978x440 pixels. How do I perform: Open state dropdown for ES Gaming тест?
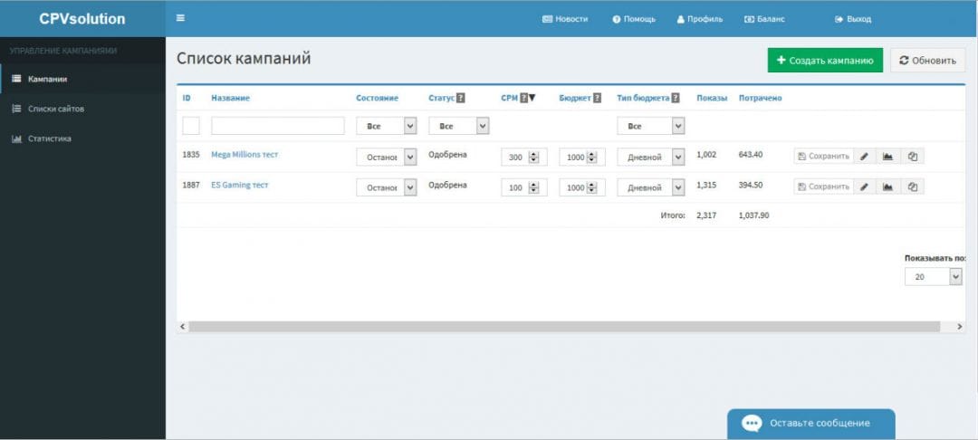coord(386,187)
